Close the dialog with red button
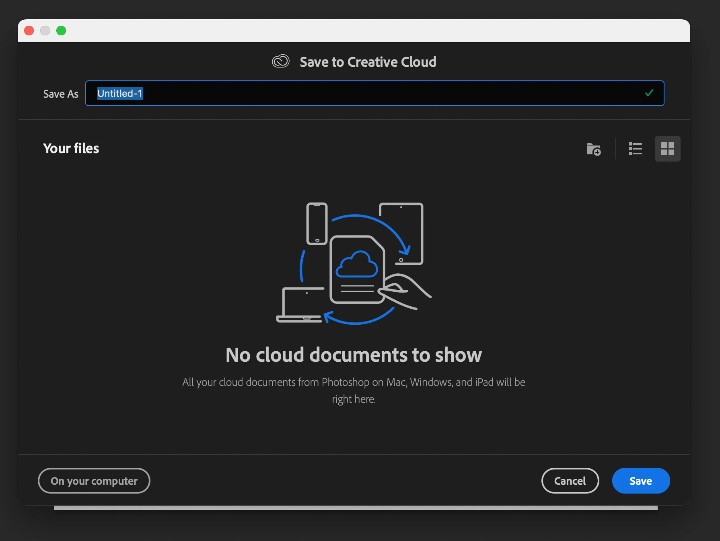The height and width of the screenshot is (541, 720). coord(29,31)
